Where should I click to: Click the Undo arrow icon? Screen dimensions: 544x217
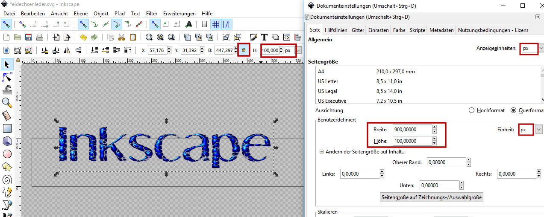83,37
